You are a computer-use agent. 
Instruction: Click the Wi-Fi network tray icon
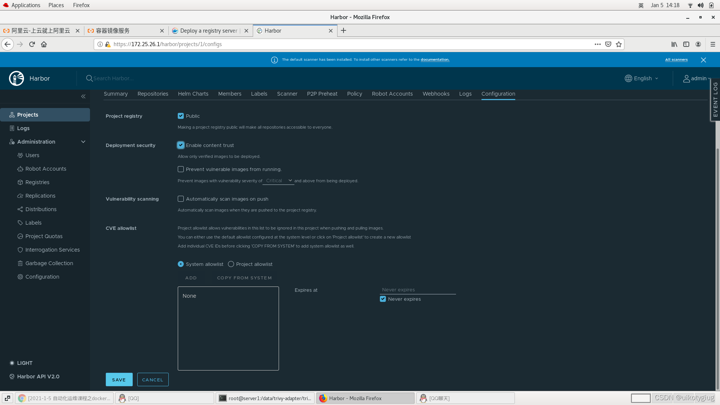coord(690,5)
